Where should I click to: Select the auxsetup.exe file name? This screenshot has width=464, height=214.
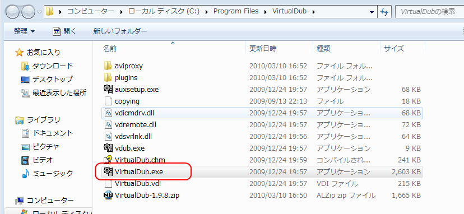click(x=137, y=89)
